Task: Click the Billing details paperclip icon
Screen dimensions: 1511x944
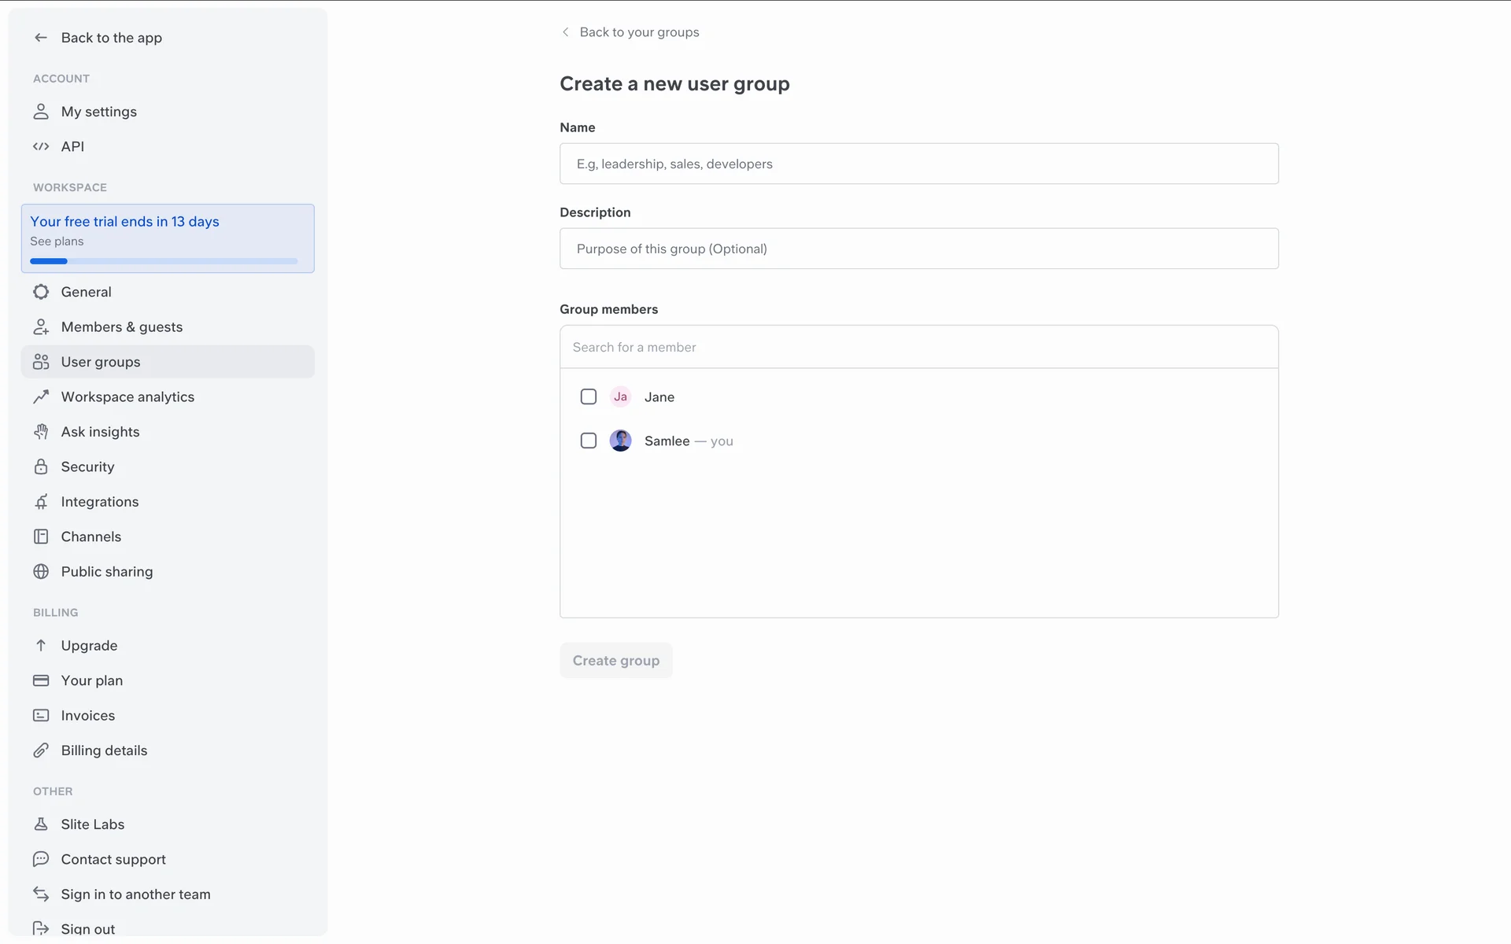Action: [x=41, y=750]
